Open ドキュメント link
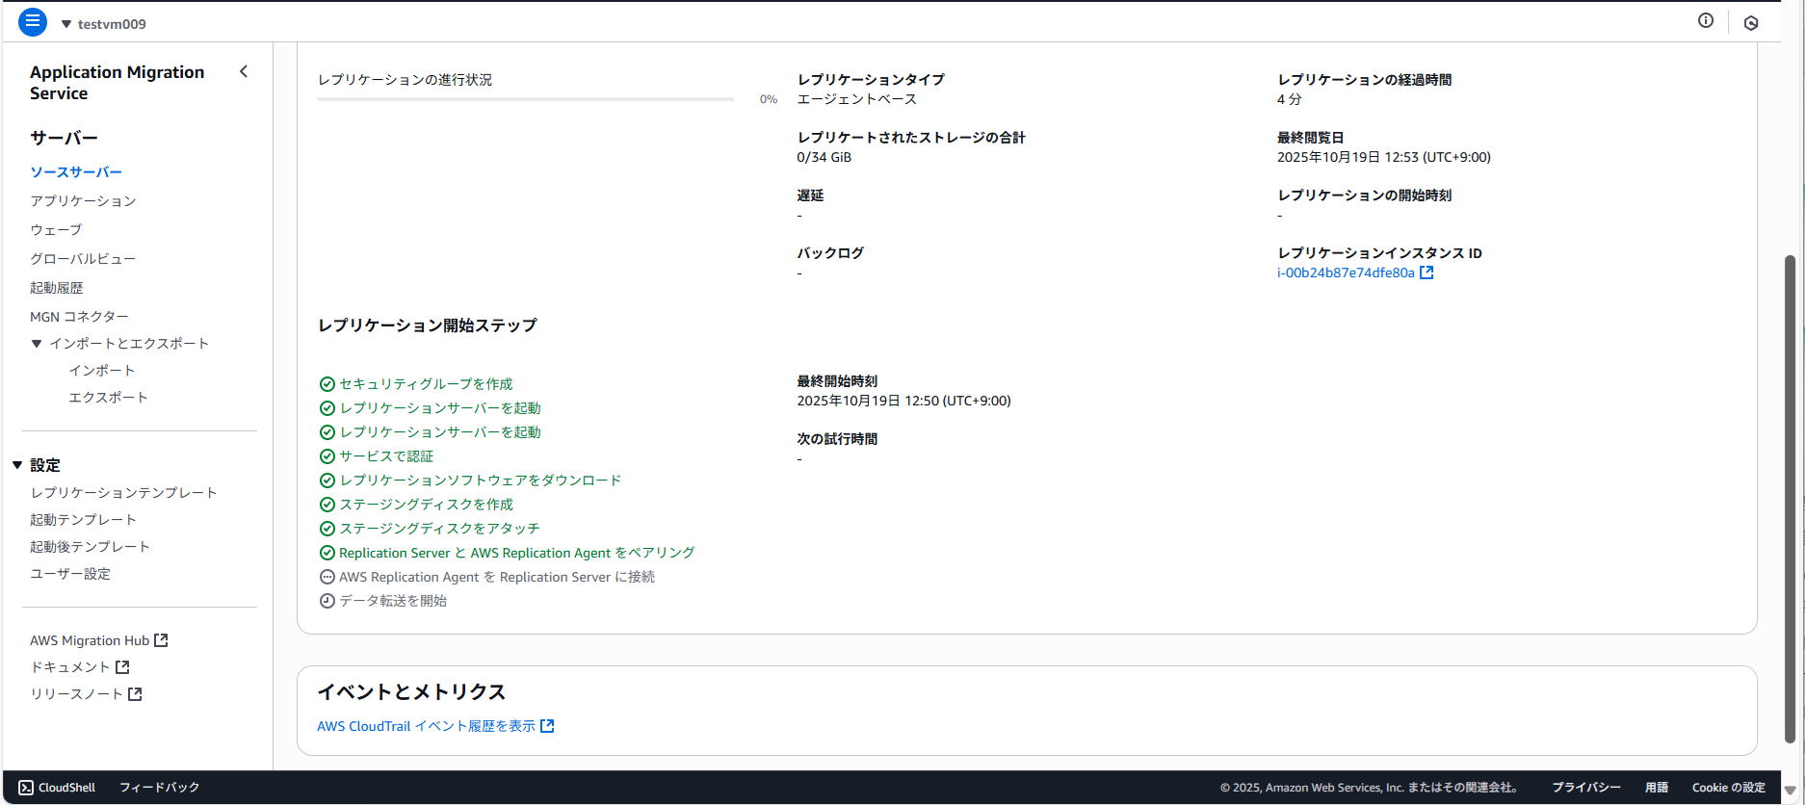 pyautogui.click(x=70, y=667)
